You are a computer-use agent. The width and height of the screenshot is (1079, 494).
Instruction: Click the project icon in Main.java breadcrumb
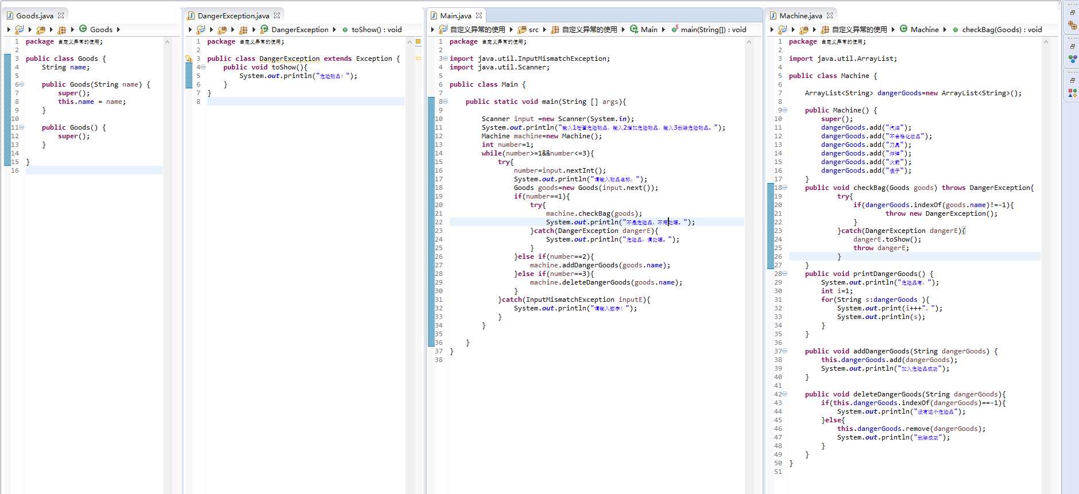[443, 29]
